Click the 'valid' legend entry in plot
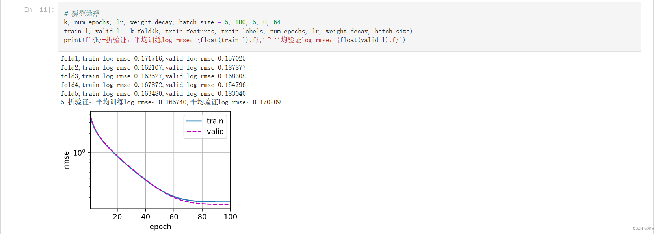This screenshot has height=234, width=660. (205, 132)
